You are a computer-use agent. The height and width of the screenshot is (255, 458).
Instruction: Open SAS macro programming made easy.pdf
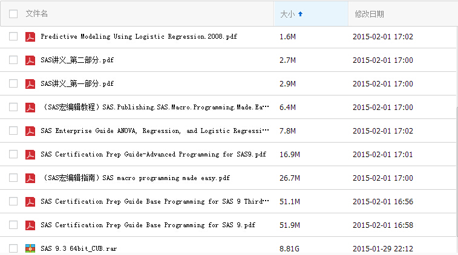[136, 178]
